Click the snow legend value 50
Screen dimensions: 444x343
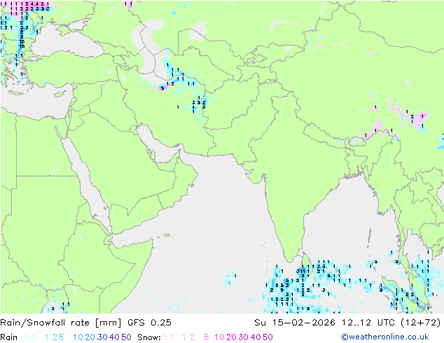pos(268,337)
